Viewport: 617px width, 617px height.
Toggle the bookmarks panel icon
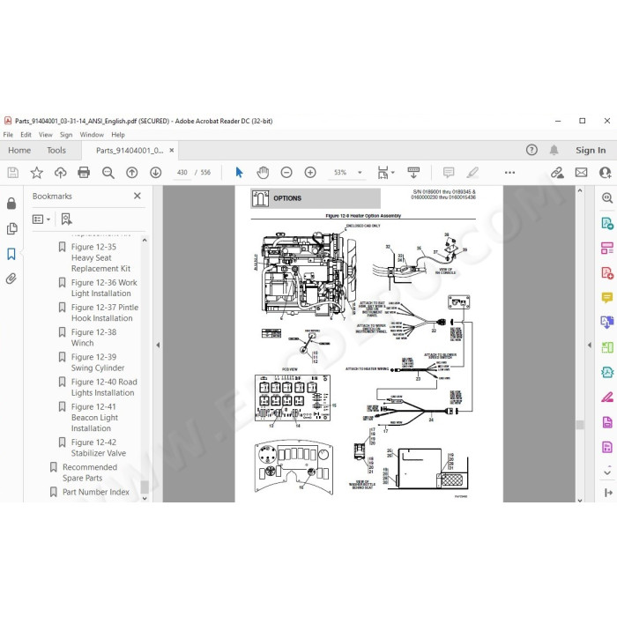click(x=11, y=254)
